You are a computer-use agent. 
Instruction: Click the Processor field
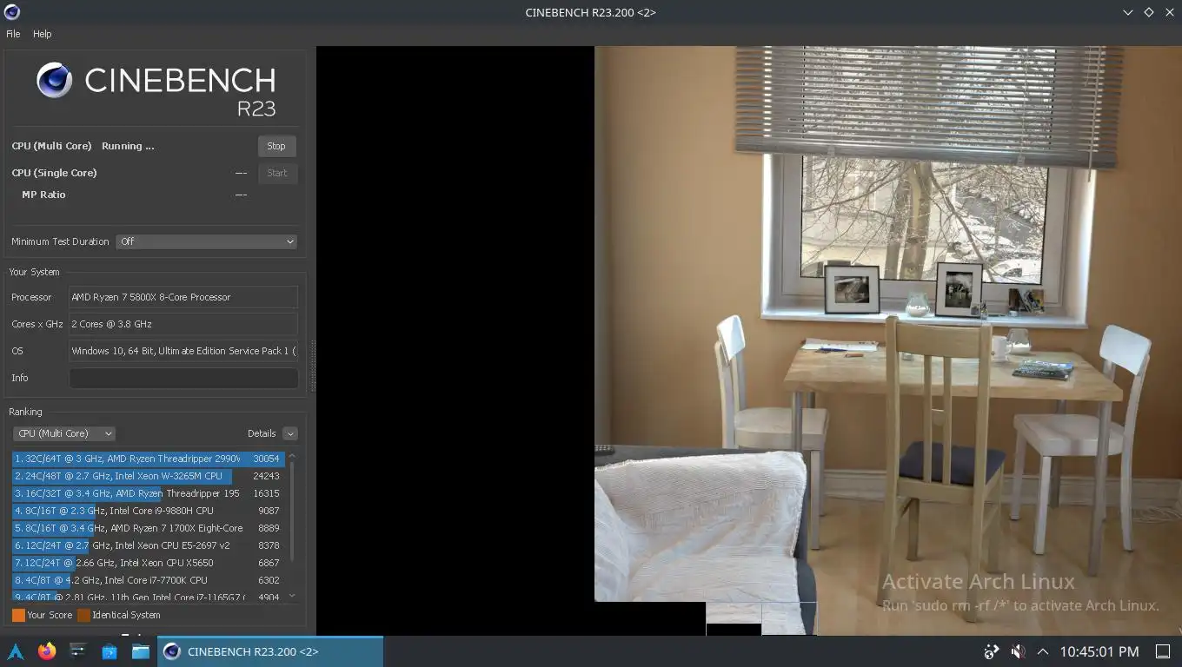tap(183, 297)
